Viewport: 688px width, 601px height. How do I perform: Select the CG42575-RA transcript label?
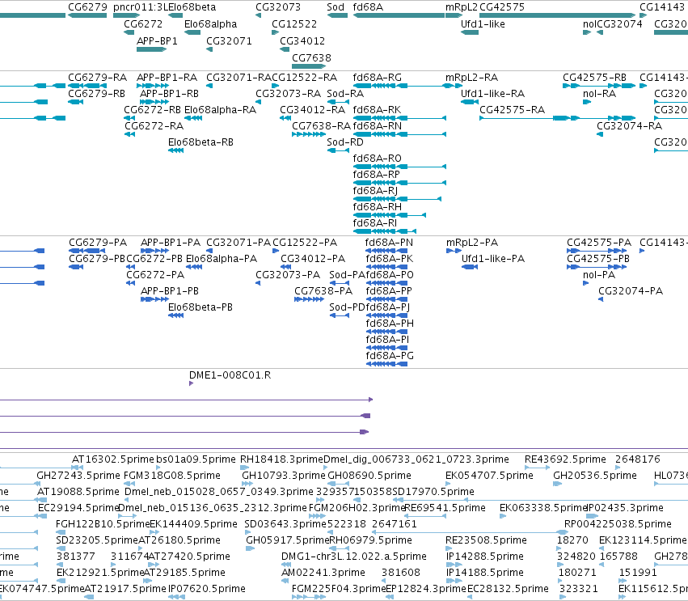coord(512,110)
